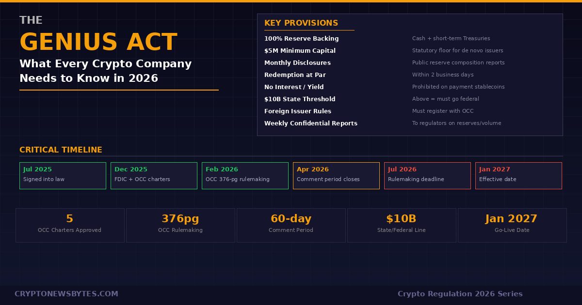Image resolution: width=582 pixels, height=305 pixels.
Task: Select the Redemption at Par provision
Action: coord(295,75)
